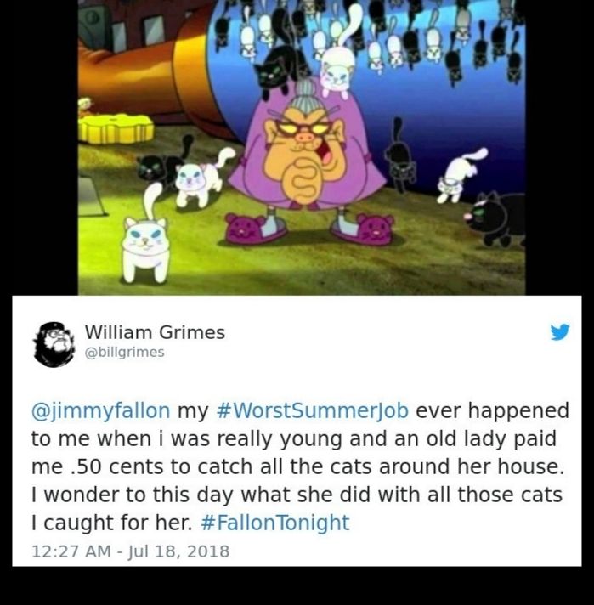The image size is (594, 605).
Task: Open the @billgrimes handle
Action: [124, 353]
